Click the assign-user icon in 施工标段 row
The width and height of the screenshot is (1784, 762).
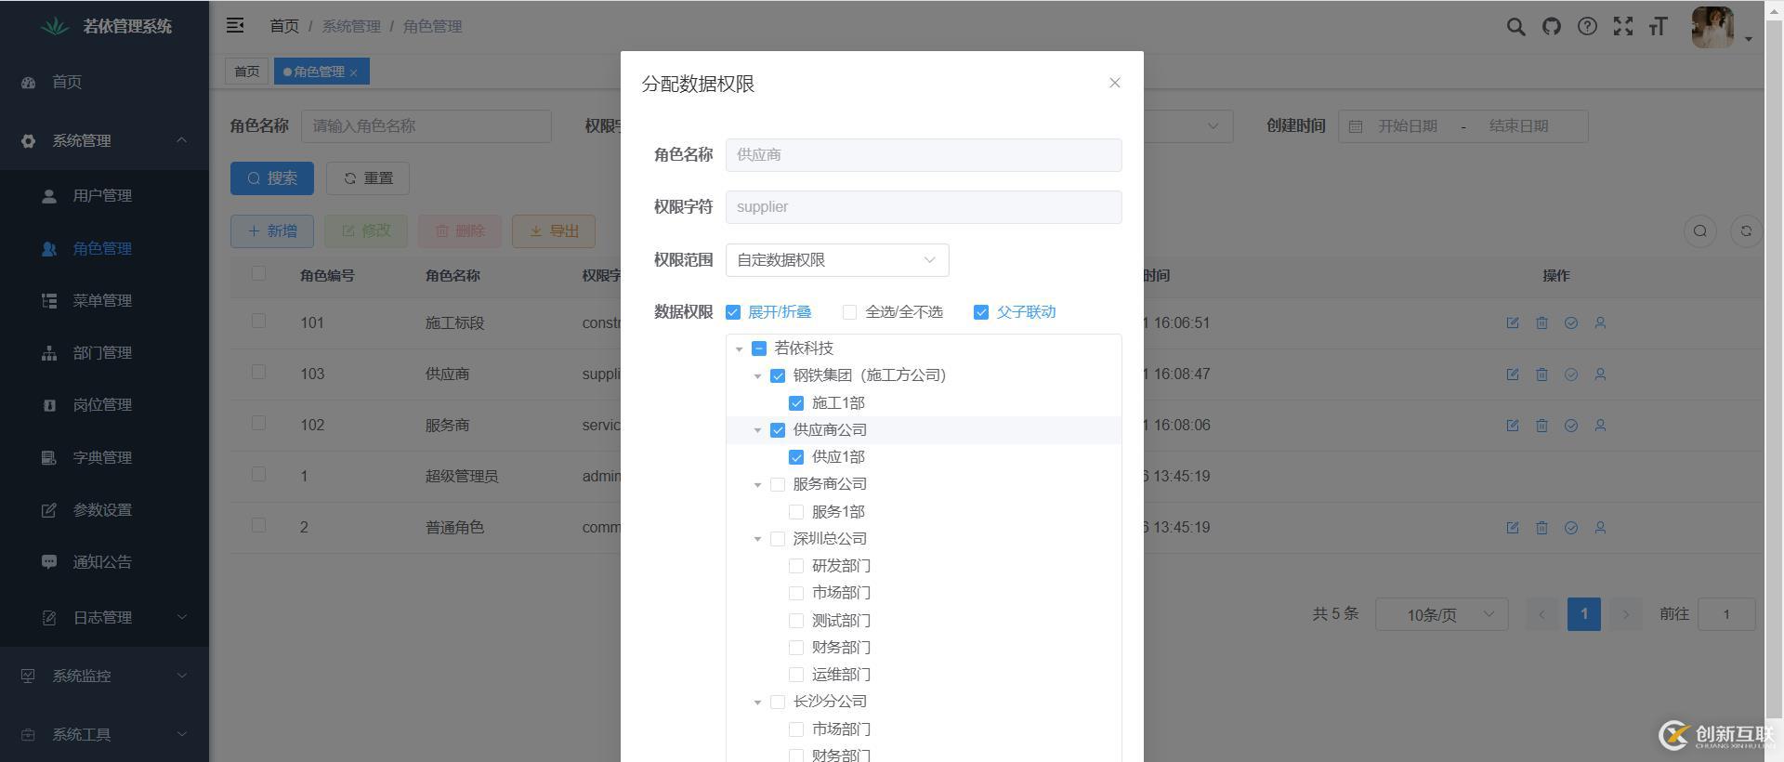pos(1600,322)
